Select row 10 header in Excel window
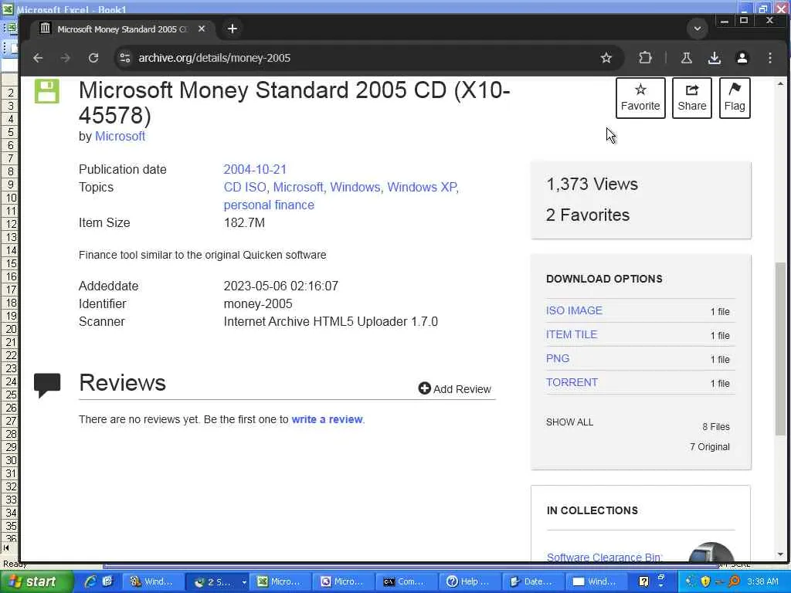The image size is (791, 593). pyautogui.click(x=10, y=198)
